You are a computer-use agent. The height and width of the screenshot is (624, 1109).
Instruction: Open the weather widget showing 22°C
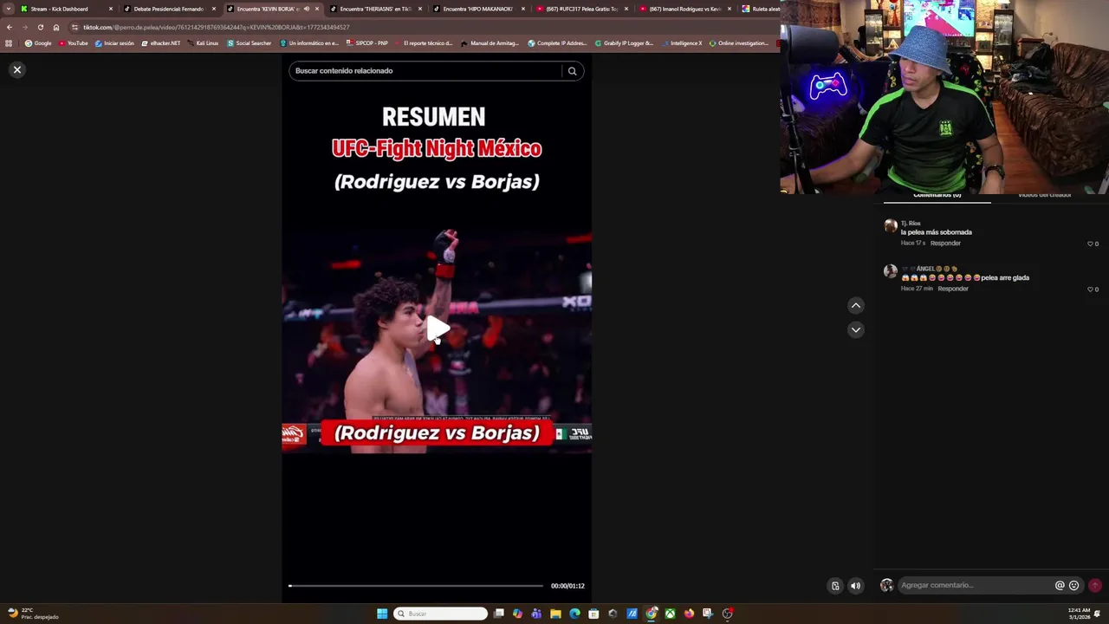tap(33, 614)
